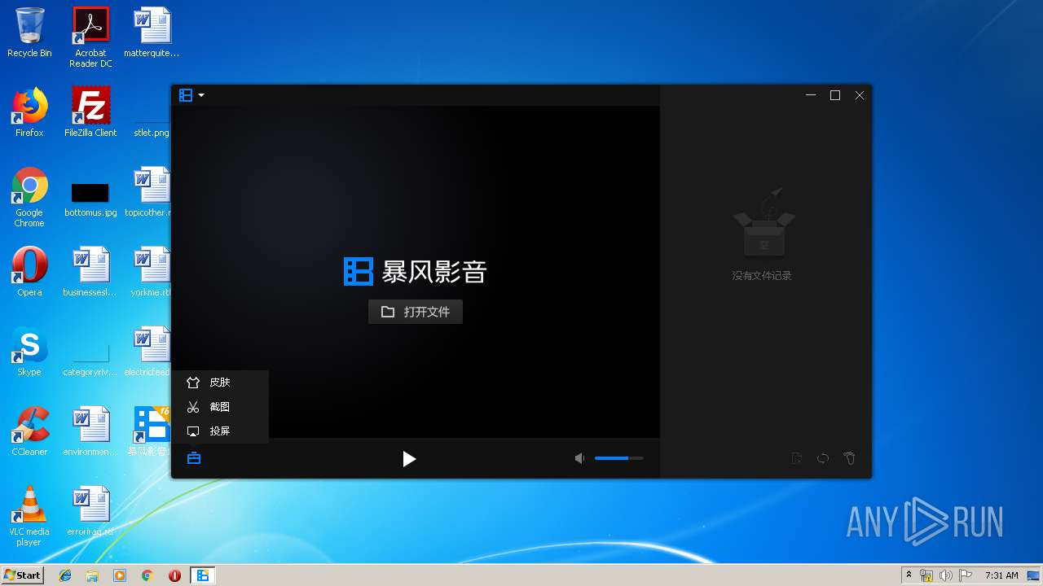This screenshot has height=586, width=1043.
Task: Minimize the Baofeng player window
Action: [x=811, y=95]
